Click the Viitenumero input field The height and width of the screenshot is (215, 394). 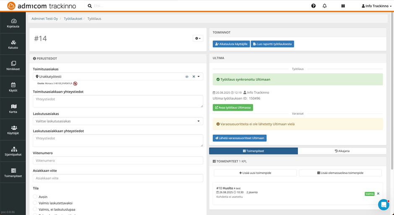click(x=118, y=161)
